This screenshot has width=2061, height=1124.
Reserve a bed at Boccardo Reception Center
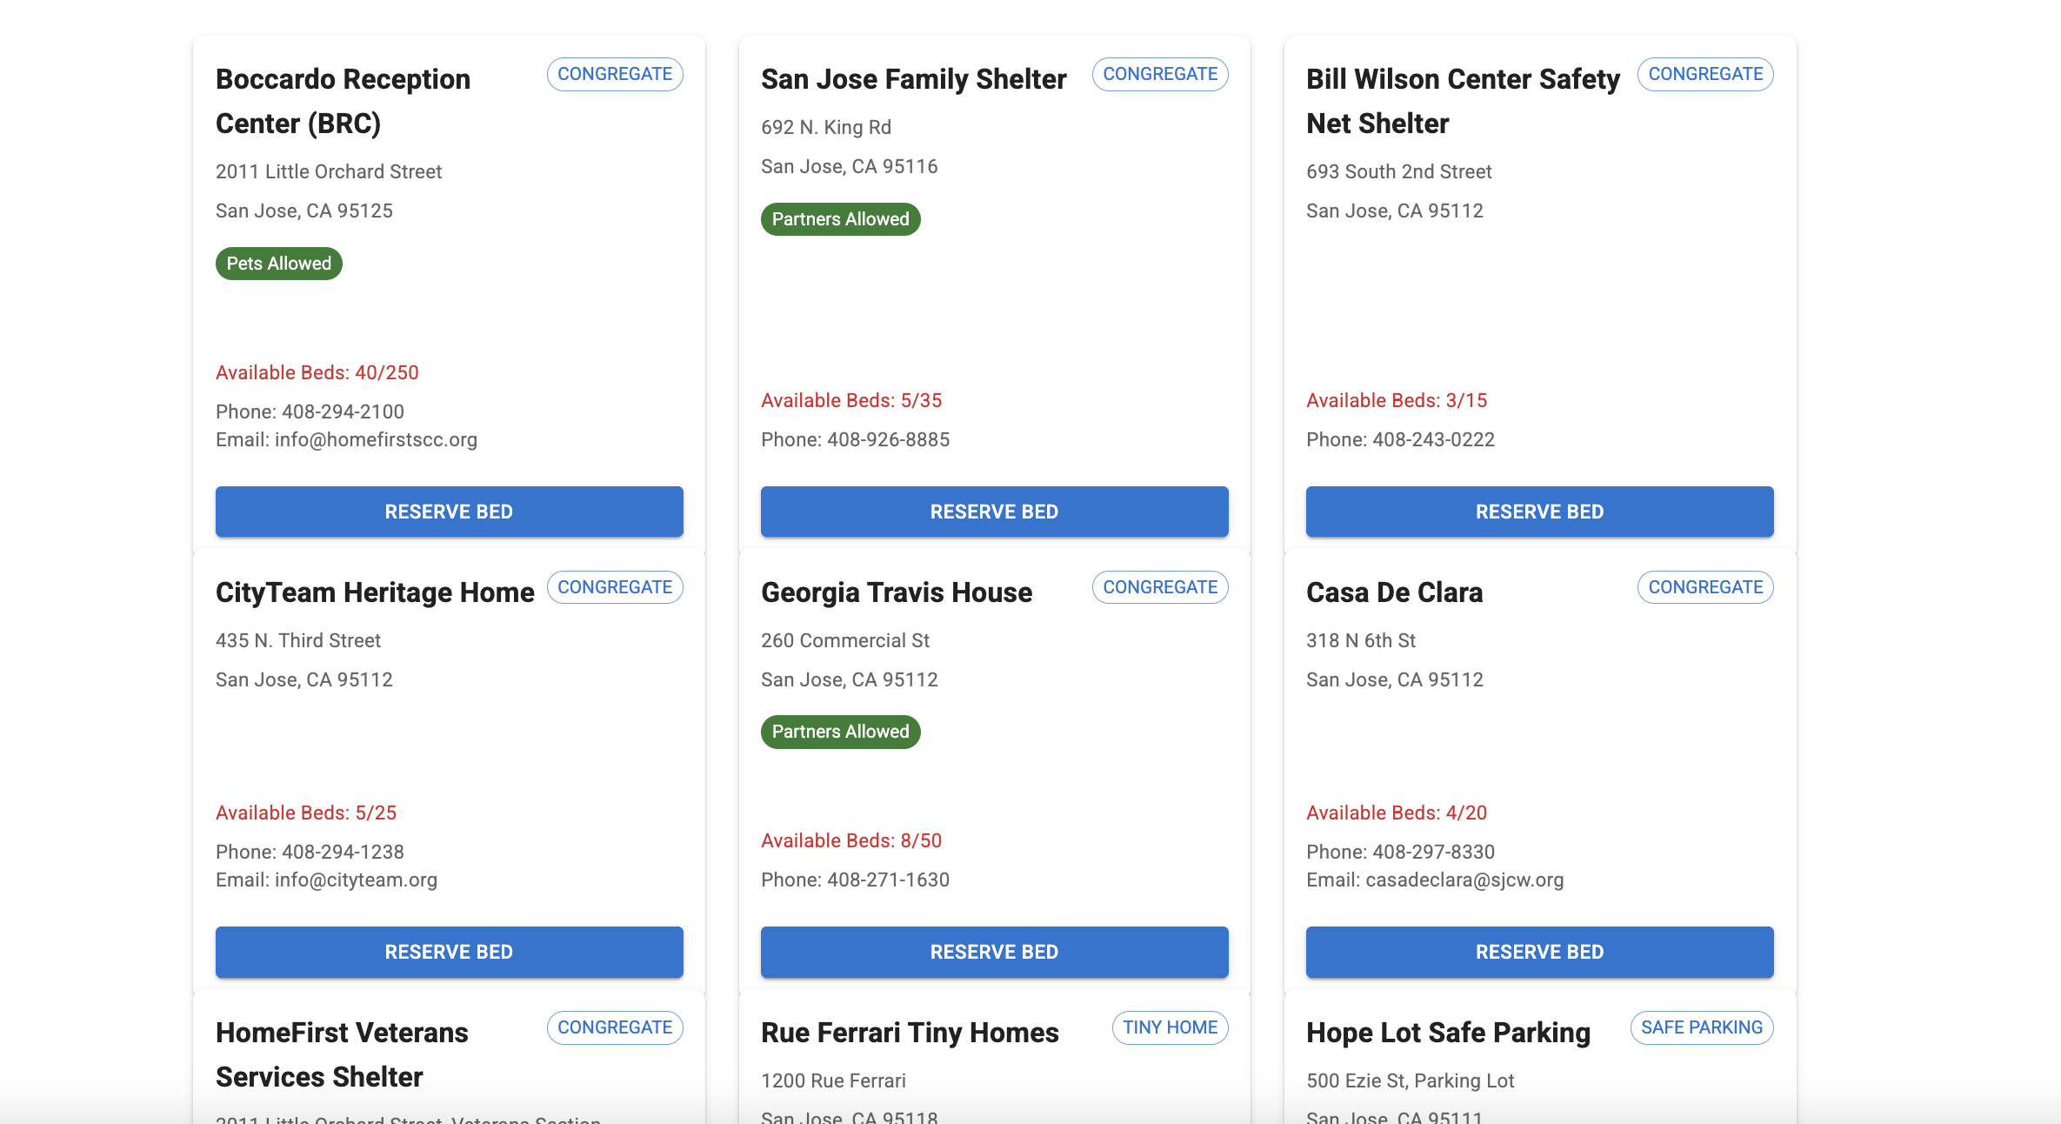449,512
